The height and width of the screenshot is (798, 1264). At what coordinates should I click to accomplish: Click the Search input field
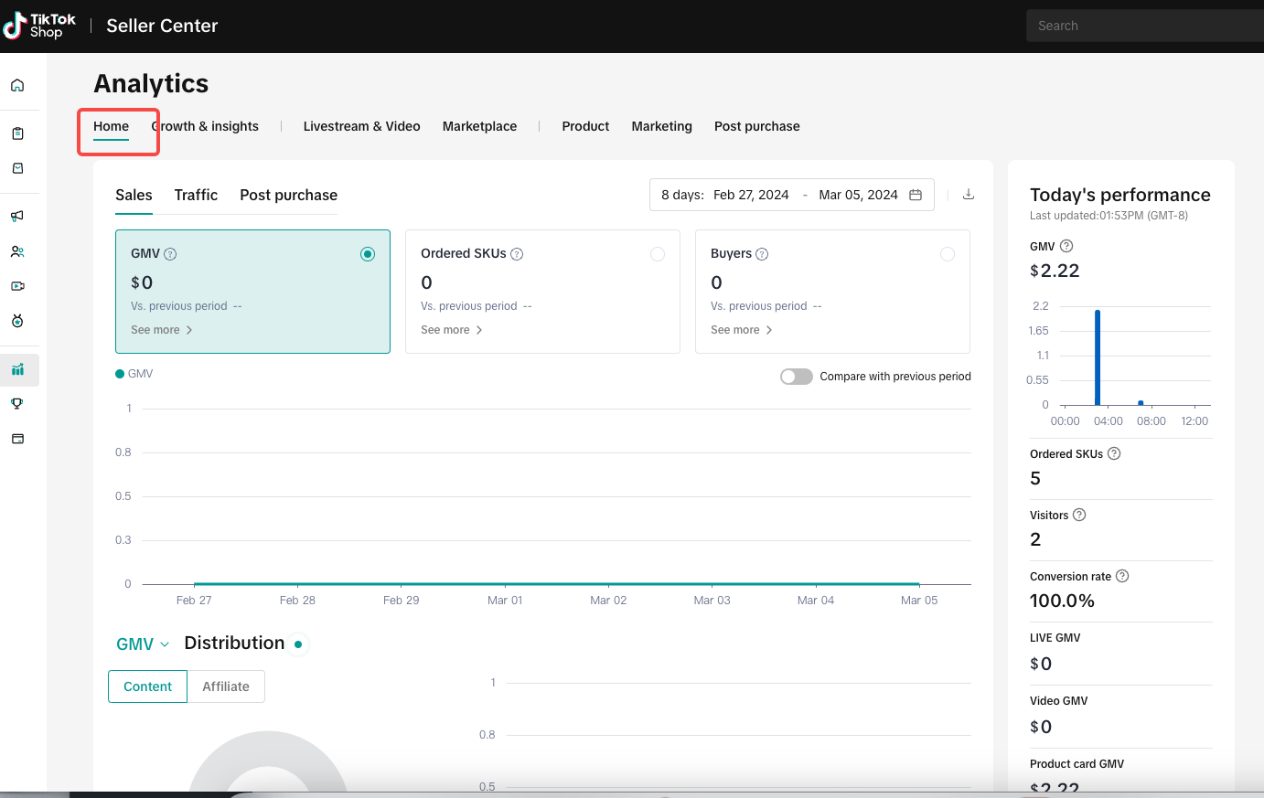tap(1143, 26)
